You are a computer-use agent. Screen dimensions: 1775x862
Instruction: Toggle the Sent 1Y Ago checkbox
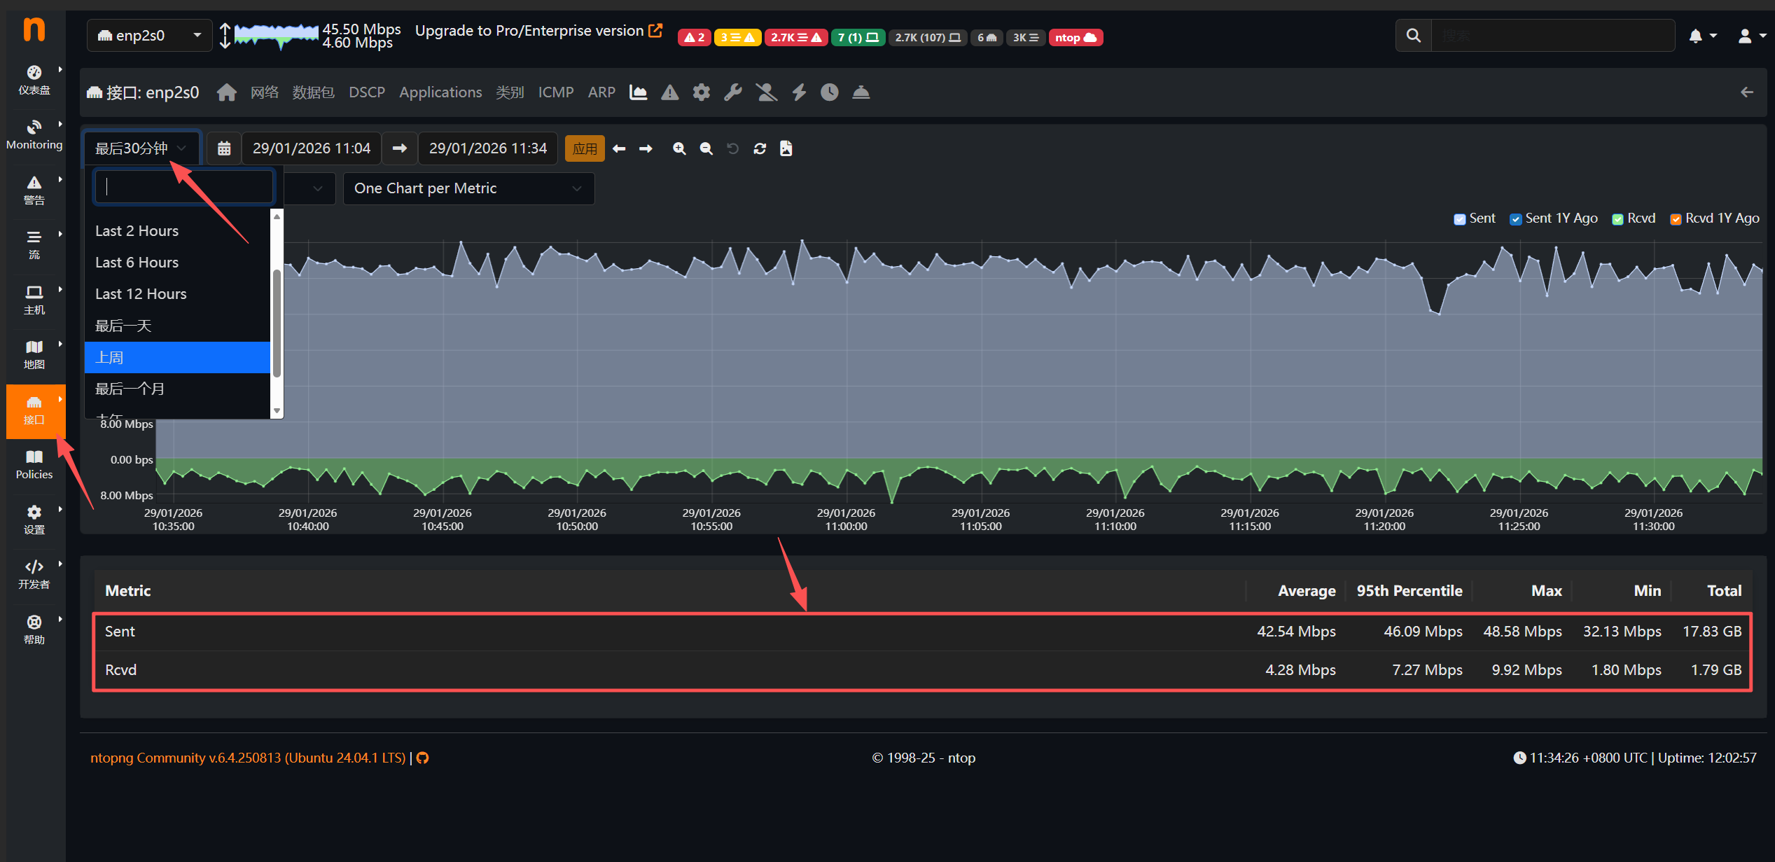click(1515, 219)
